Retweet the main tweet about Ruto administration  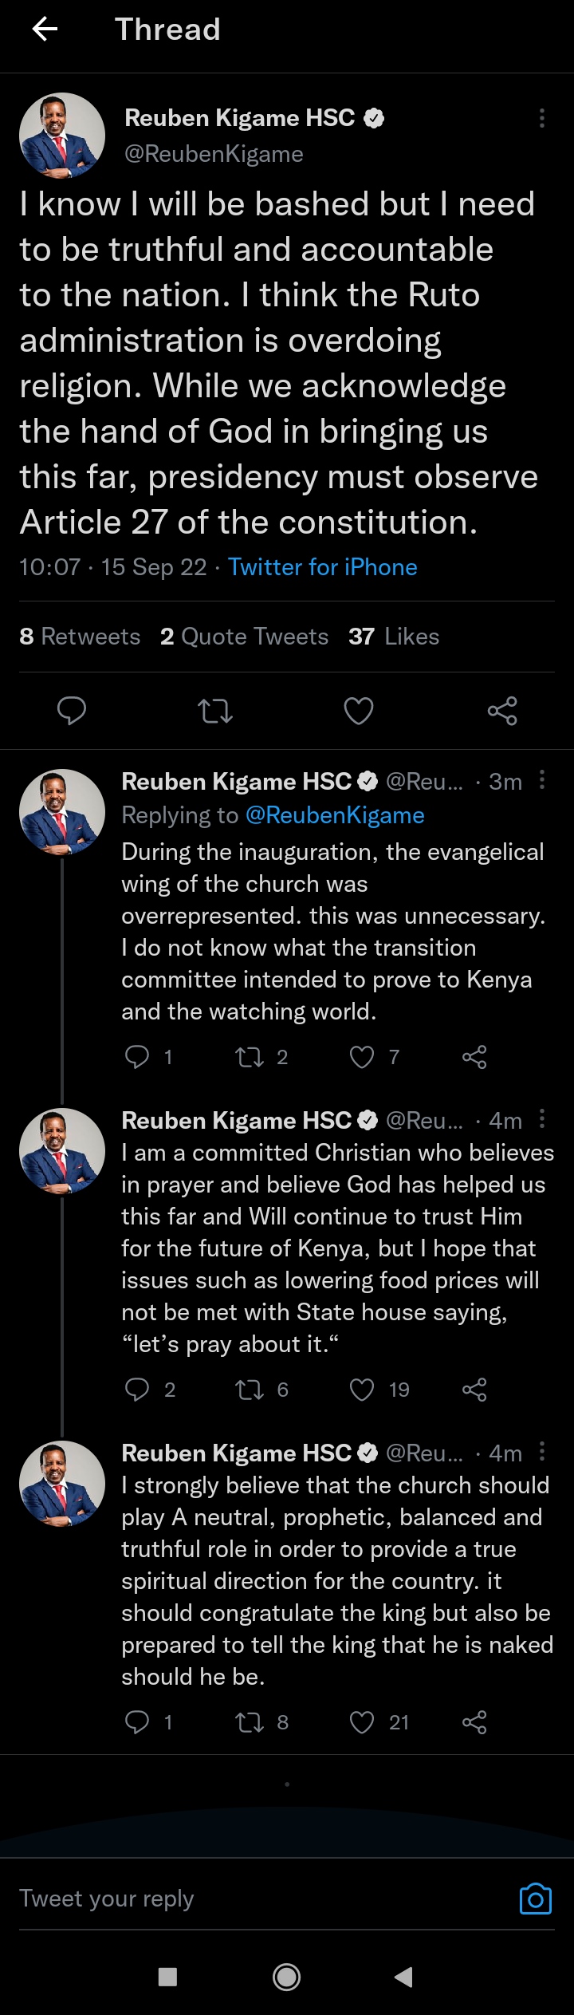[x=215, y=710]
